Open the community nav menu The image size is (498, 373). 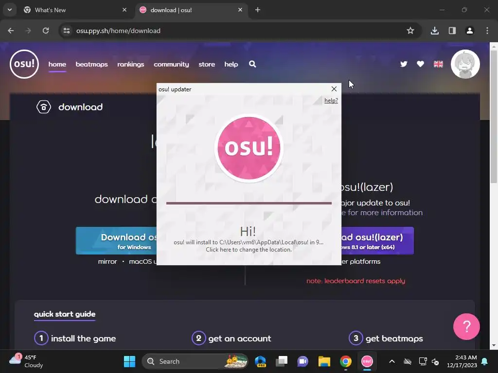(x=171, y=64)
